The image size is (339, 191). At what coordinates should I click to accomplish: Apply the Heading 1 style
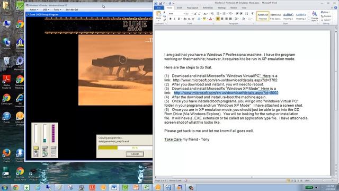(x=288, y=16)
